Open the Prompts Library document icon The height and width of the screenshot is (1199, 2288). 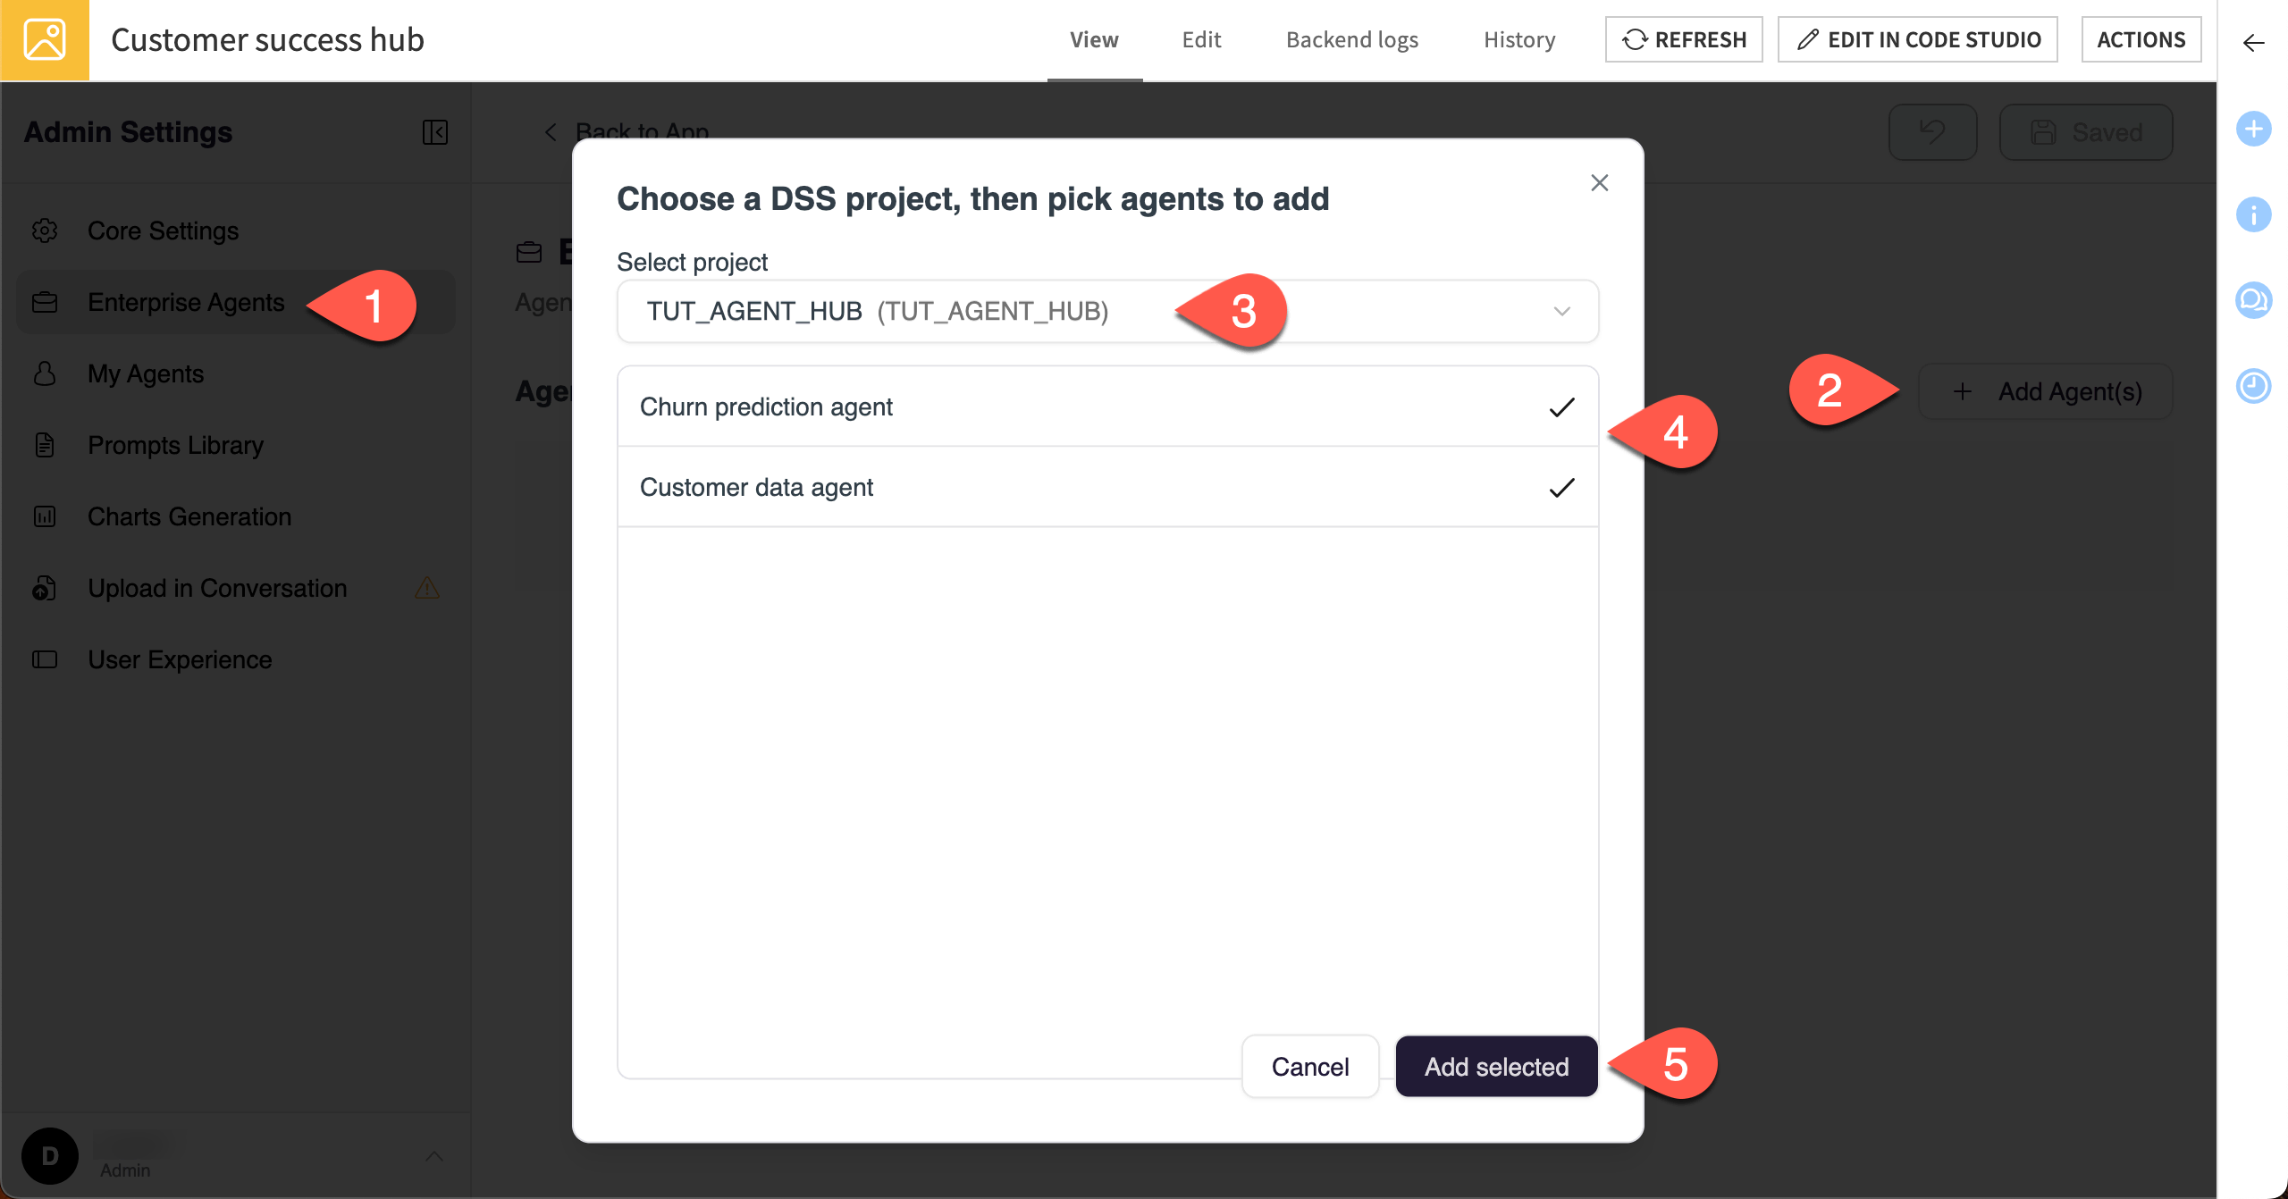[x=45, y=444]
